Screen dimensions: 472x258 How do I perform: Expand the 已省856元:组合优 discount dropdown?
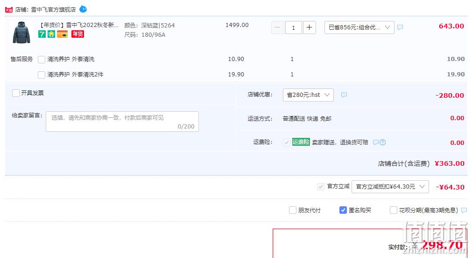click(x=359, y=27)
